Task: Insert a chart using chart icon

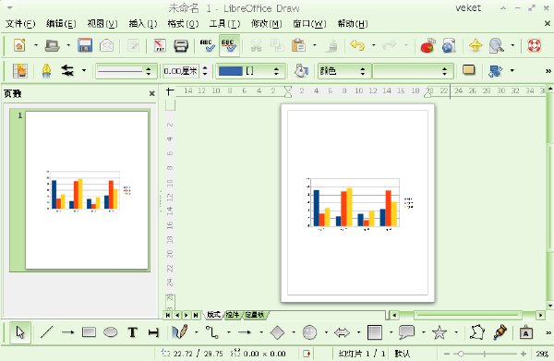Action: [x=428, y=45]
